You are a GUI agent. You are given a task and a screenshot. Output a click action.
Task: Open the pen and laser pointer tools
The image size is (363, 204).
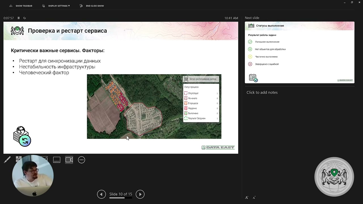coord(7,160)
